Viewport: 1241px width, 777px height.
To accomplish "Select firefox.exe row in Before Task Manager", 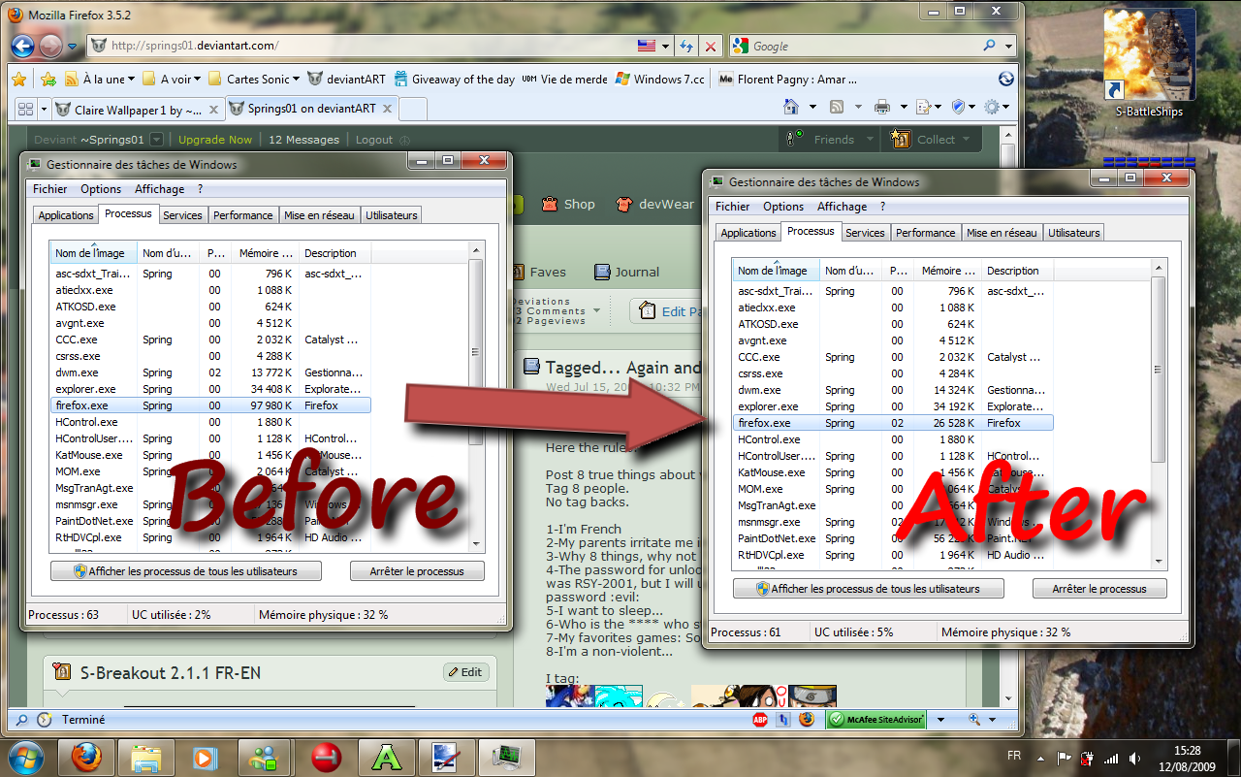I will (210, 405).
